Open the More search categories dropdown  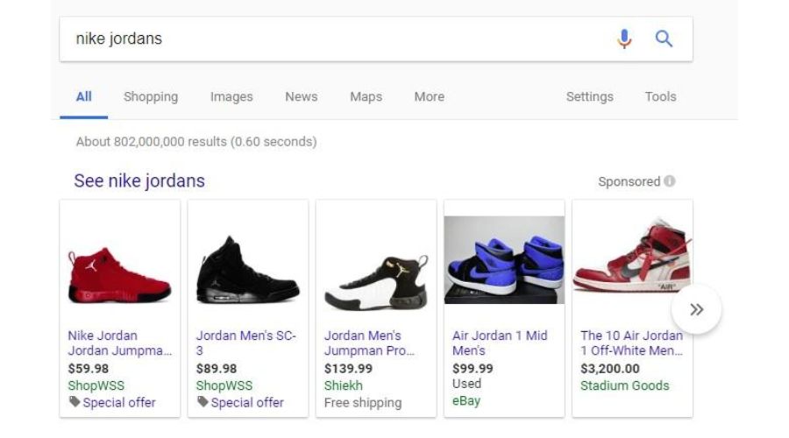[430, 96]
